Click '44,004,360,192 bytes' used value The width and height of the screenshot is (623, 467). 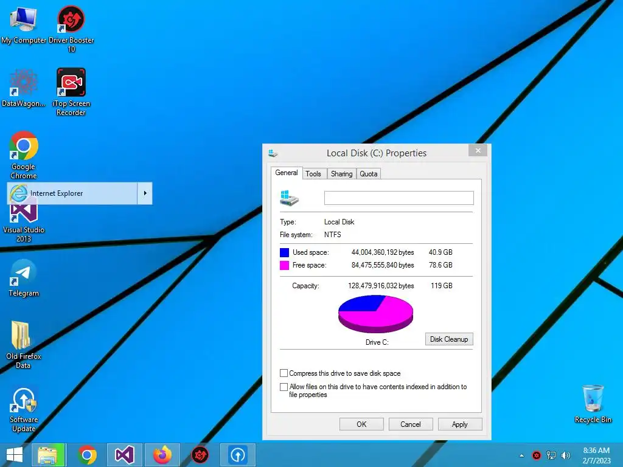(383, 252)
